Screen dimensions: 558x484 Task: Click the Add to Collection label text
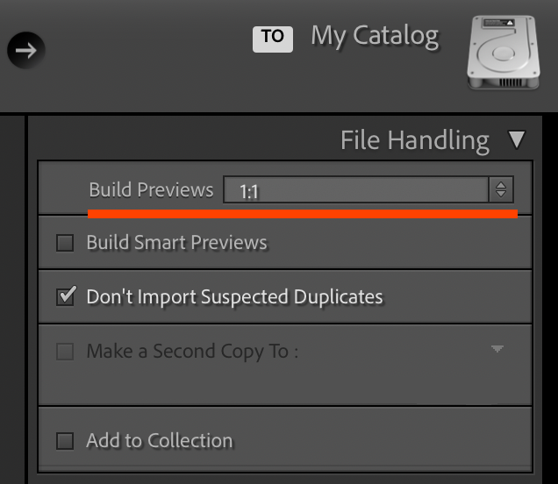(x=159, y=441)
